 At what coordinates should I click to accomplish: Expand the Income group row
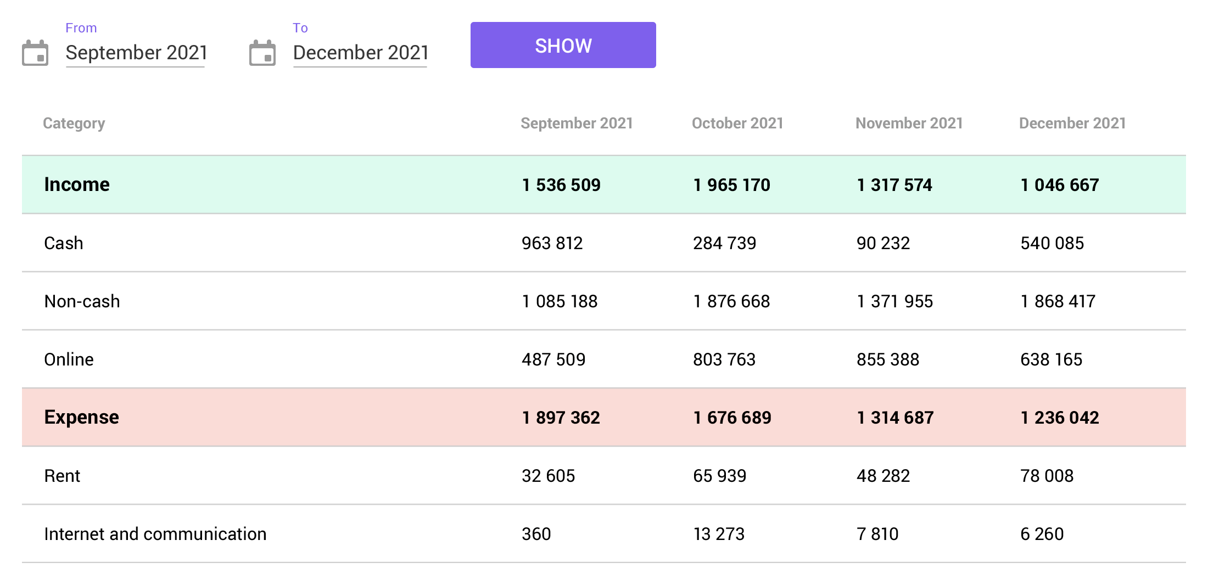[x=77, y=185]
